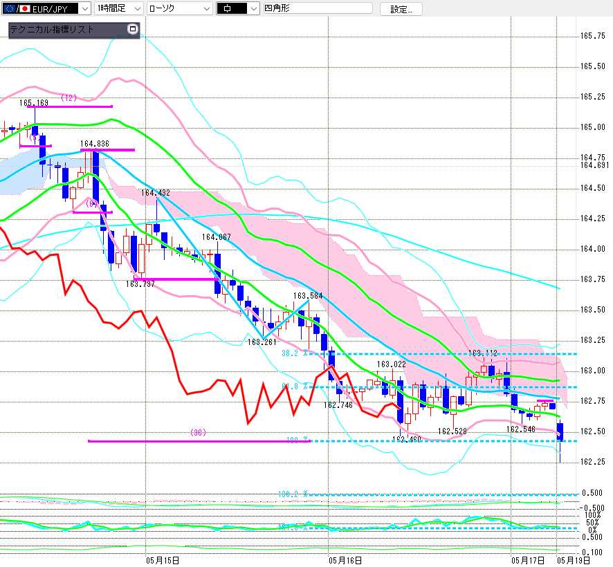
Task: Click the 163.022 price annotation
Action: click(x=392, y=364)
